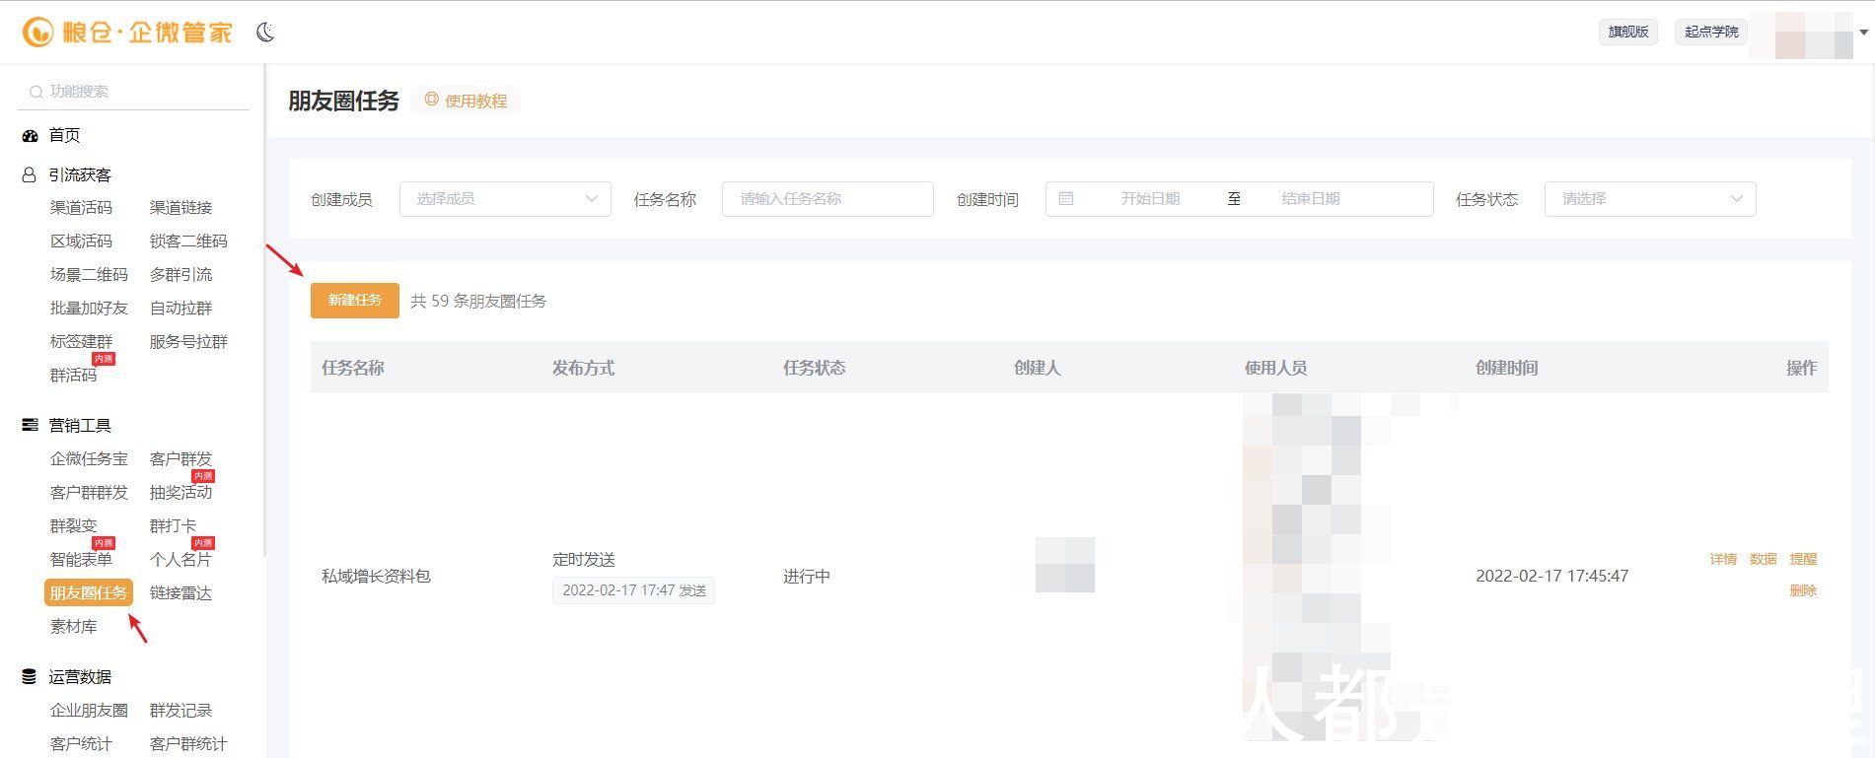Viewport: 1875px width, 758px height.
Task: Select the 开始日期 start date field
Action: click(1150, 199)
